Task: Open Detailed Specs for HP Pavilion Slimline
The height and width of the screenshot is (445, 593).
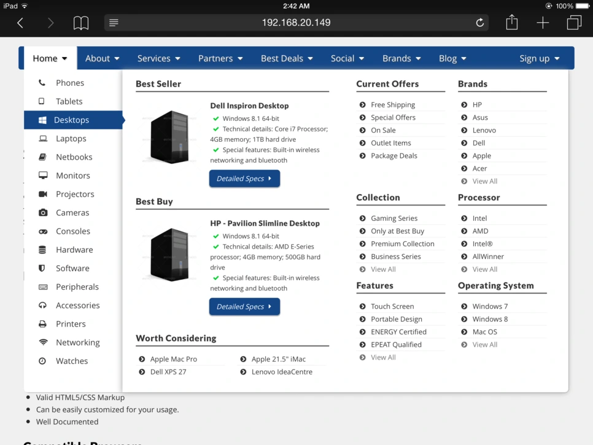Action: [244, 306]
